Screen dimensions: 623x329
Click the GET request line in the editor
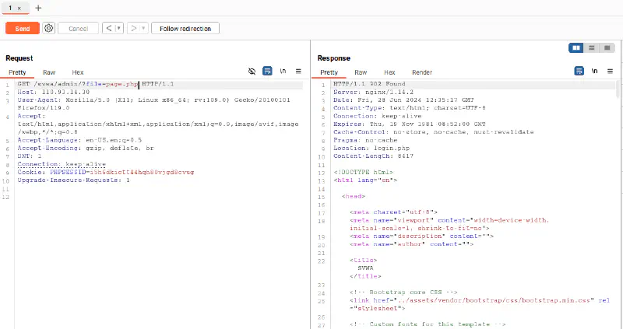pos(96,84)
